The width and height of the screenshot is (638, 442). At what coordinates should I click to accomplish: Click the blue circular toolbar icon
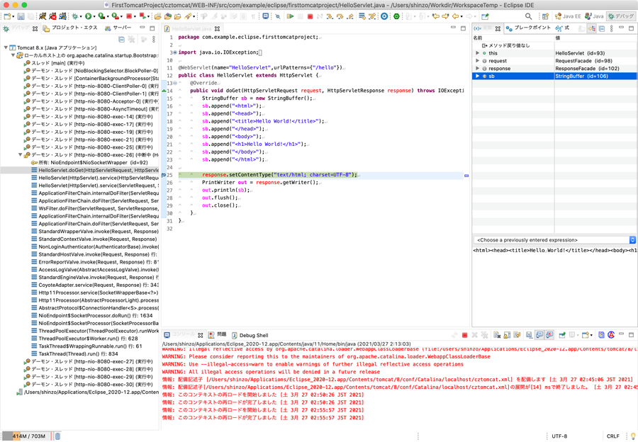(384, 16)
